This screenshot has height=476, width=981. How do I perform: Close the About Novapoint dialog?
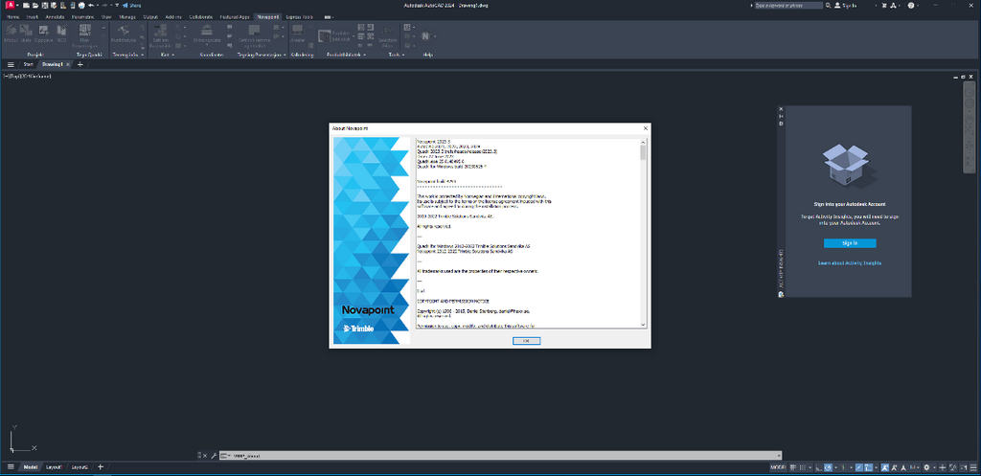click(x=645, y=127)
